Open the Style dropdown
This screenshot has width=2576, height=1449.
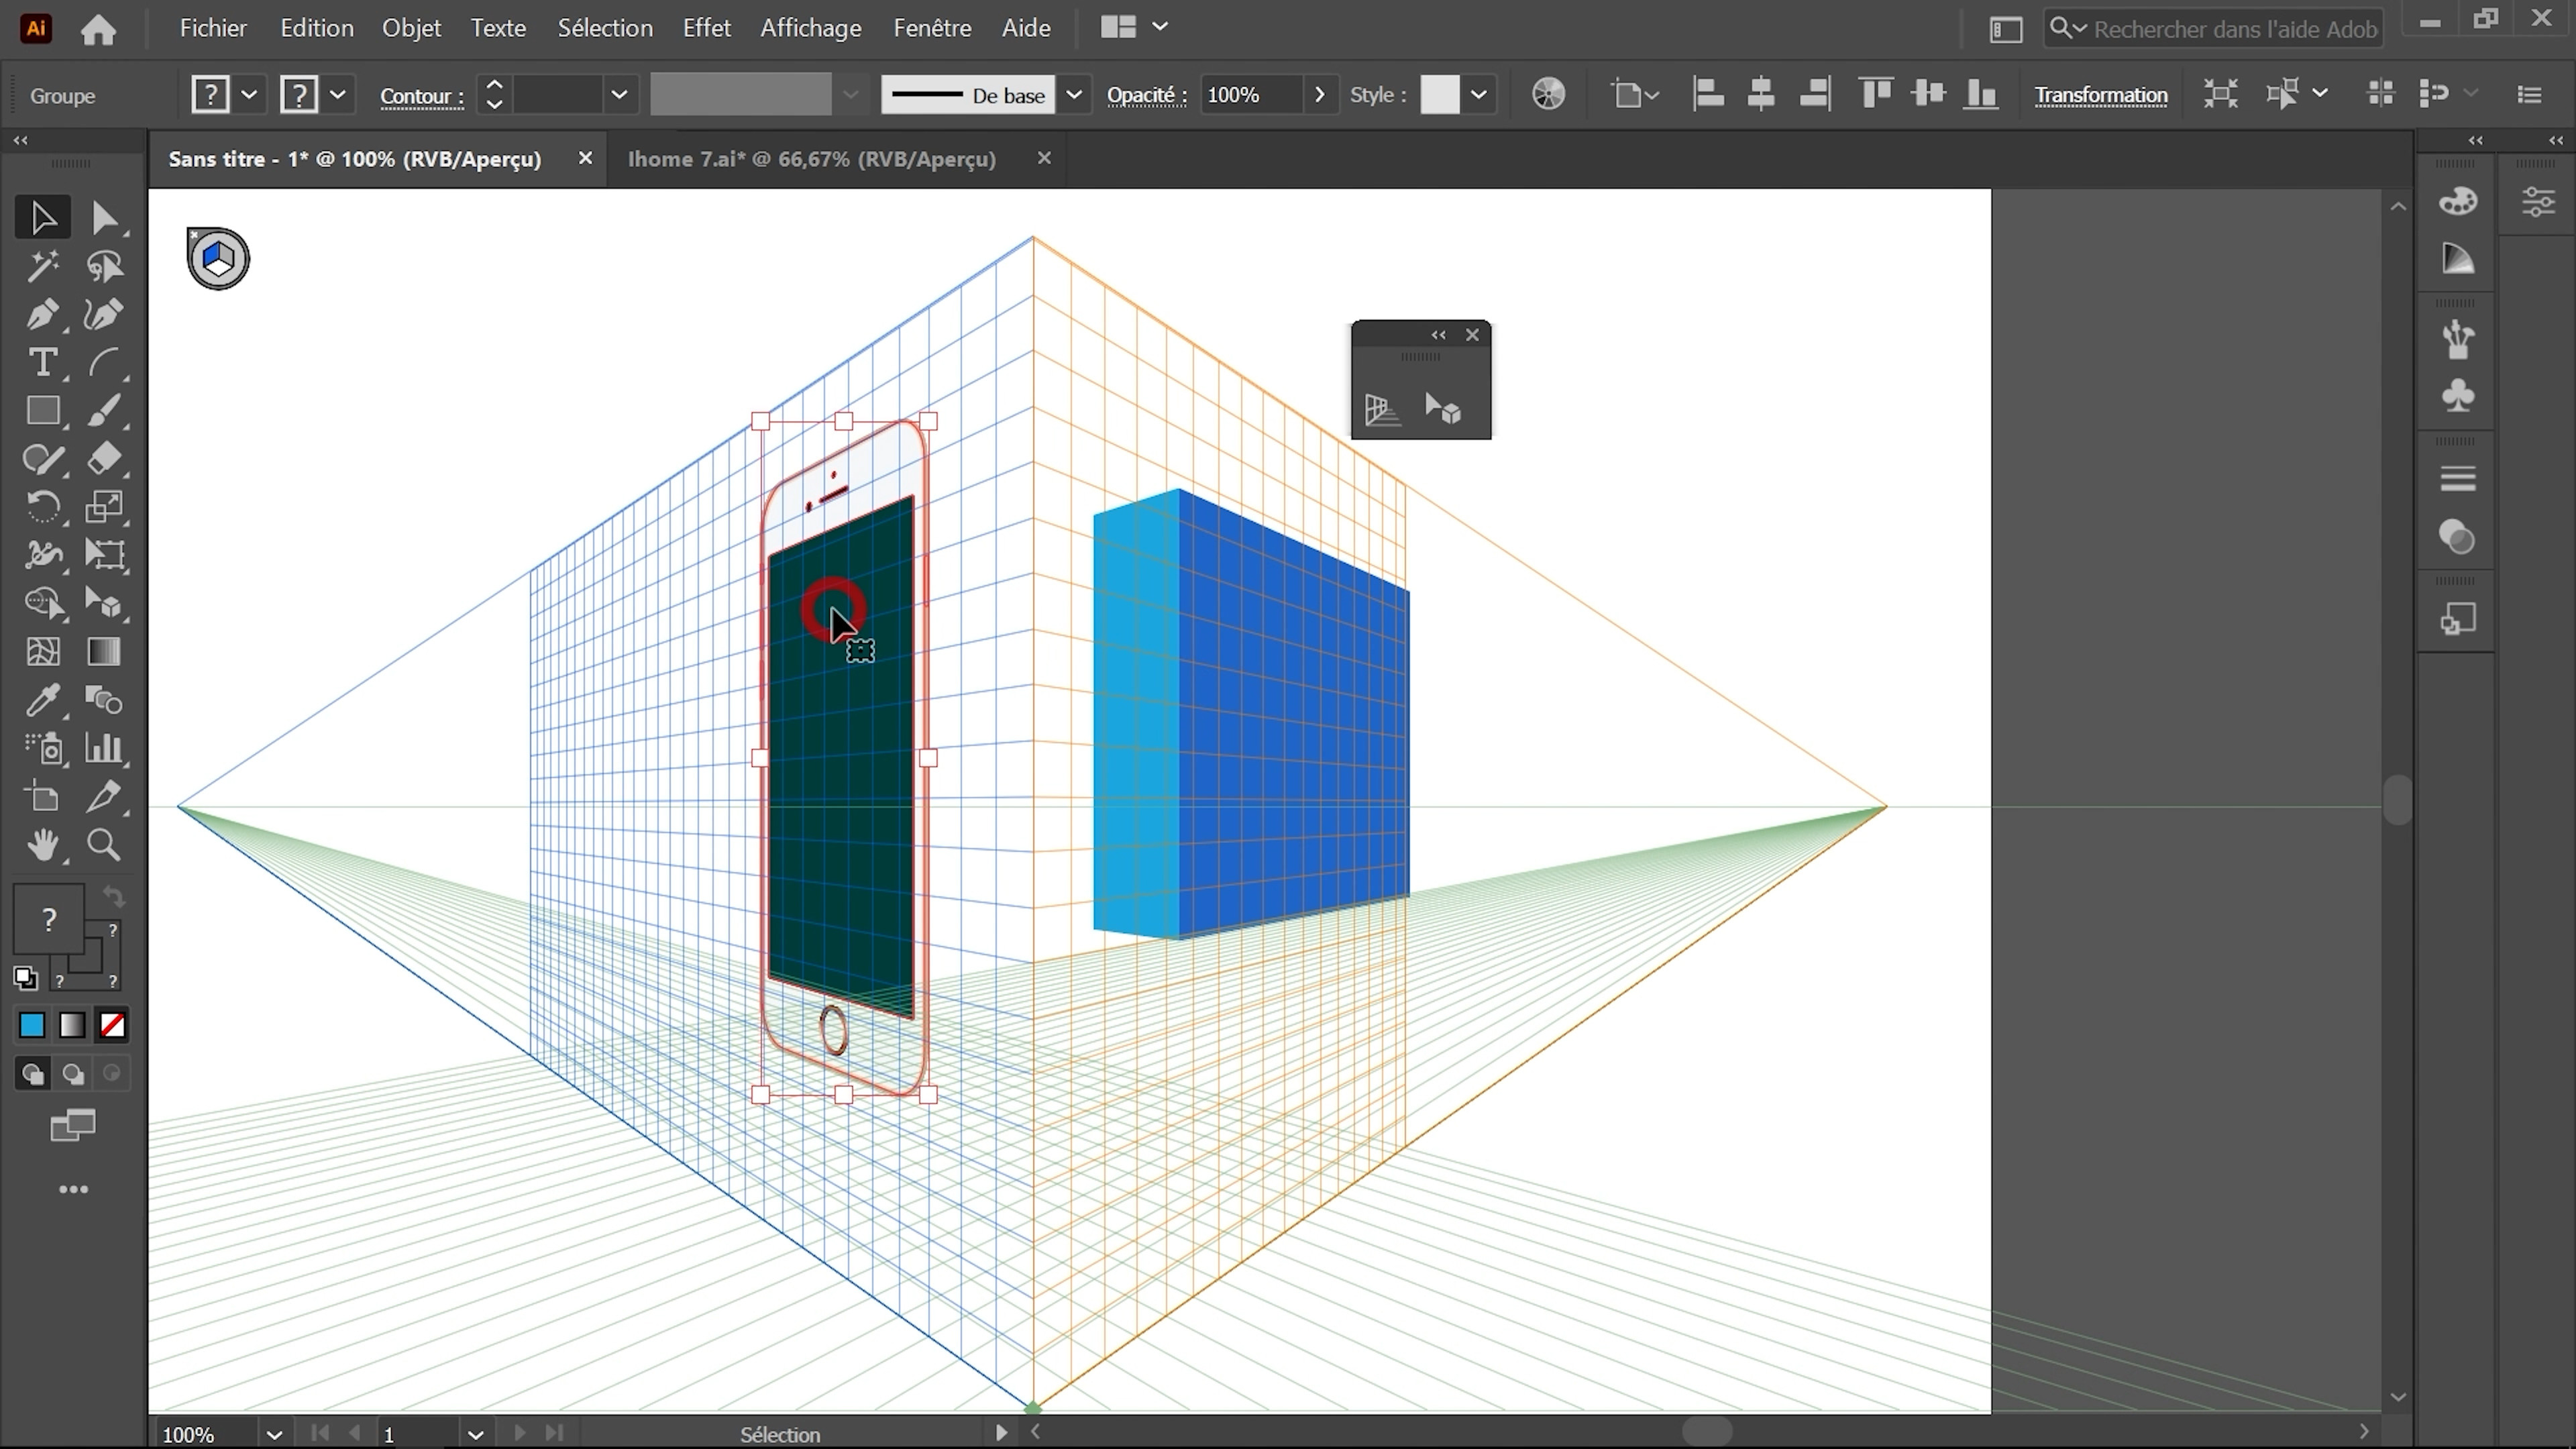point(1478,95)
